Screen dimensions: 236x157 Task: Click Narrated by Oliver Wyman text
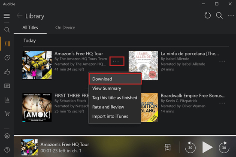(x=183, y=106)
